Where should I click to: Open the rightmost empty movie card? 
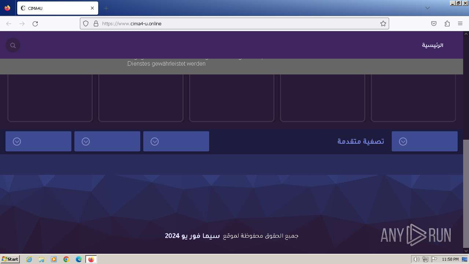pyautogui.click(x=413, y=98)
